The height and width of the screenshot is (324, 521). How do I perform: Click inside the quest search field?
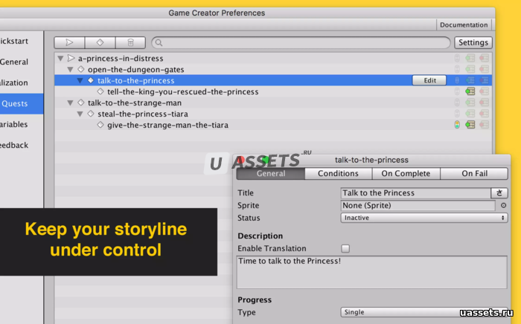tap(301, 42)
